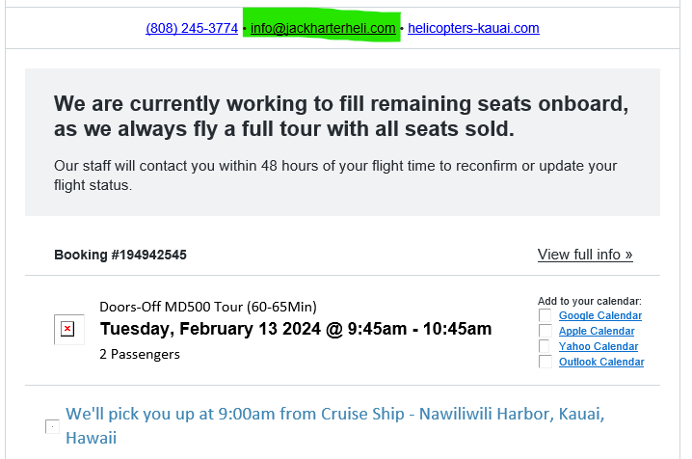Click the broken image icon beside the tour details
Image resolution: width=692 pixels, height=459 pixels.
(68, 329)
